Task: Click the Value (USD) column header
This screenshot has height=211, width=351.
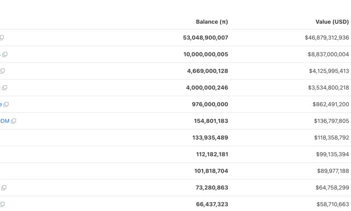Action: click(332, 22)
